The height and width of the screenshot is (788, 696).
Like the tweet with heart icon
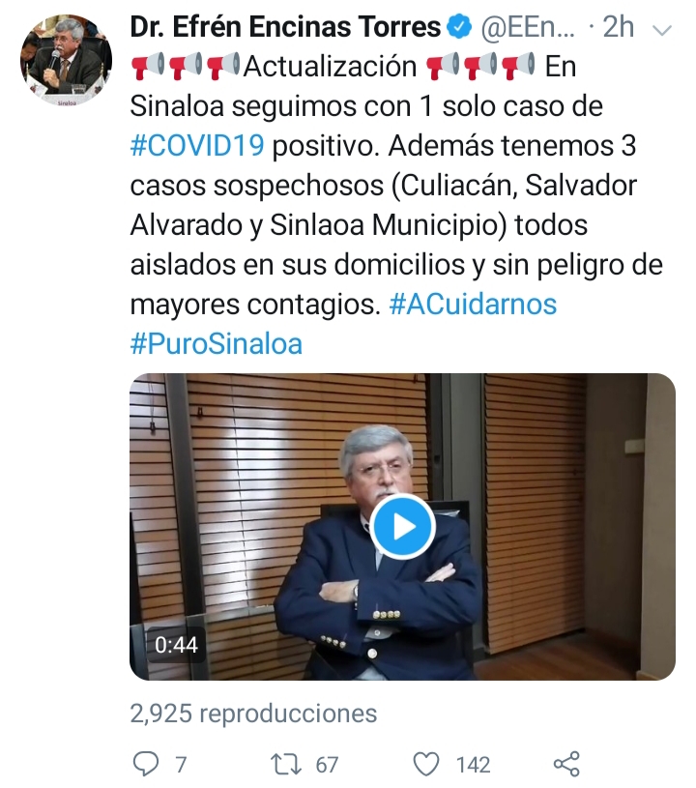426,765
